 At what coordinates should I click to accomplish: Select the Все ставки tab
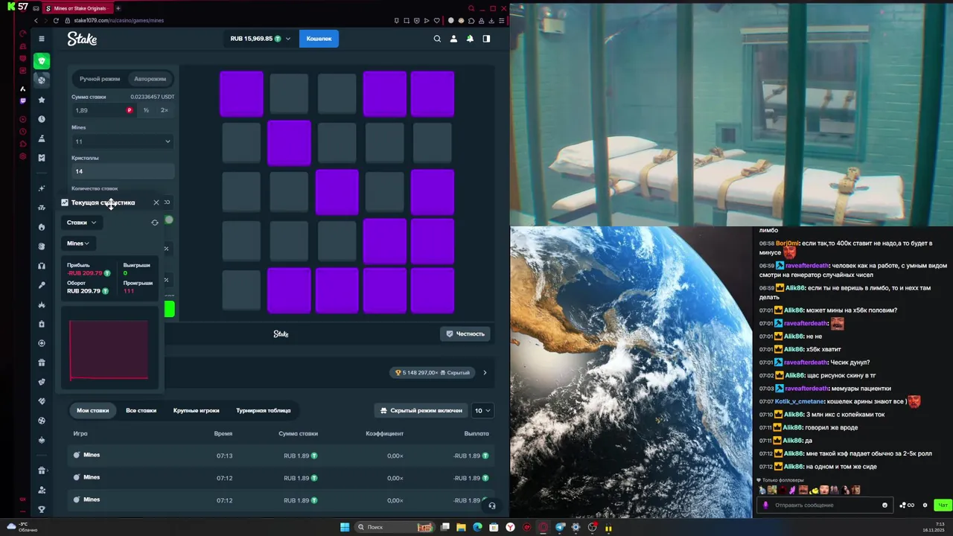141,410
